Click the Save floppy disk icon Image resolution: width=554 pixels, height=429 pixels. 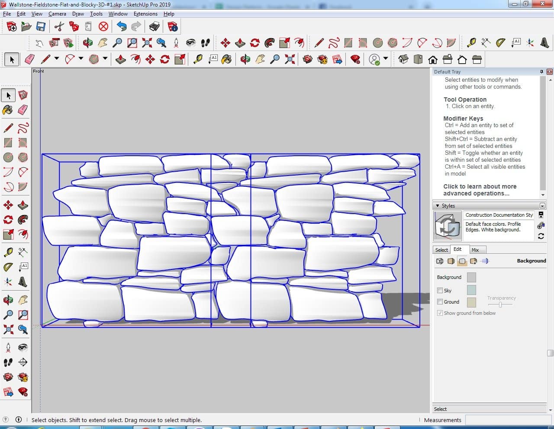tap(41, 27)
